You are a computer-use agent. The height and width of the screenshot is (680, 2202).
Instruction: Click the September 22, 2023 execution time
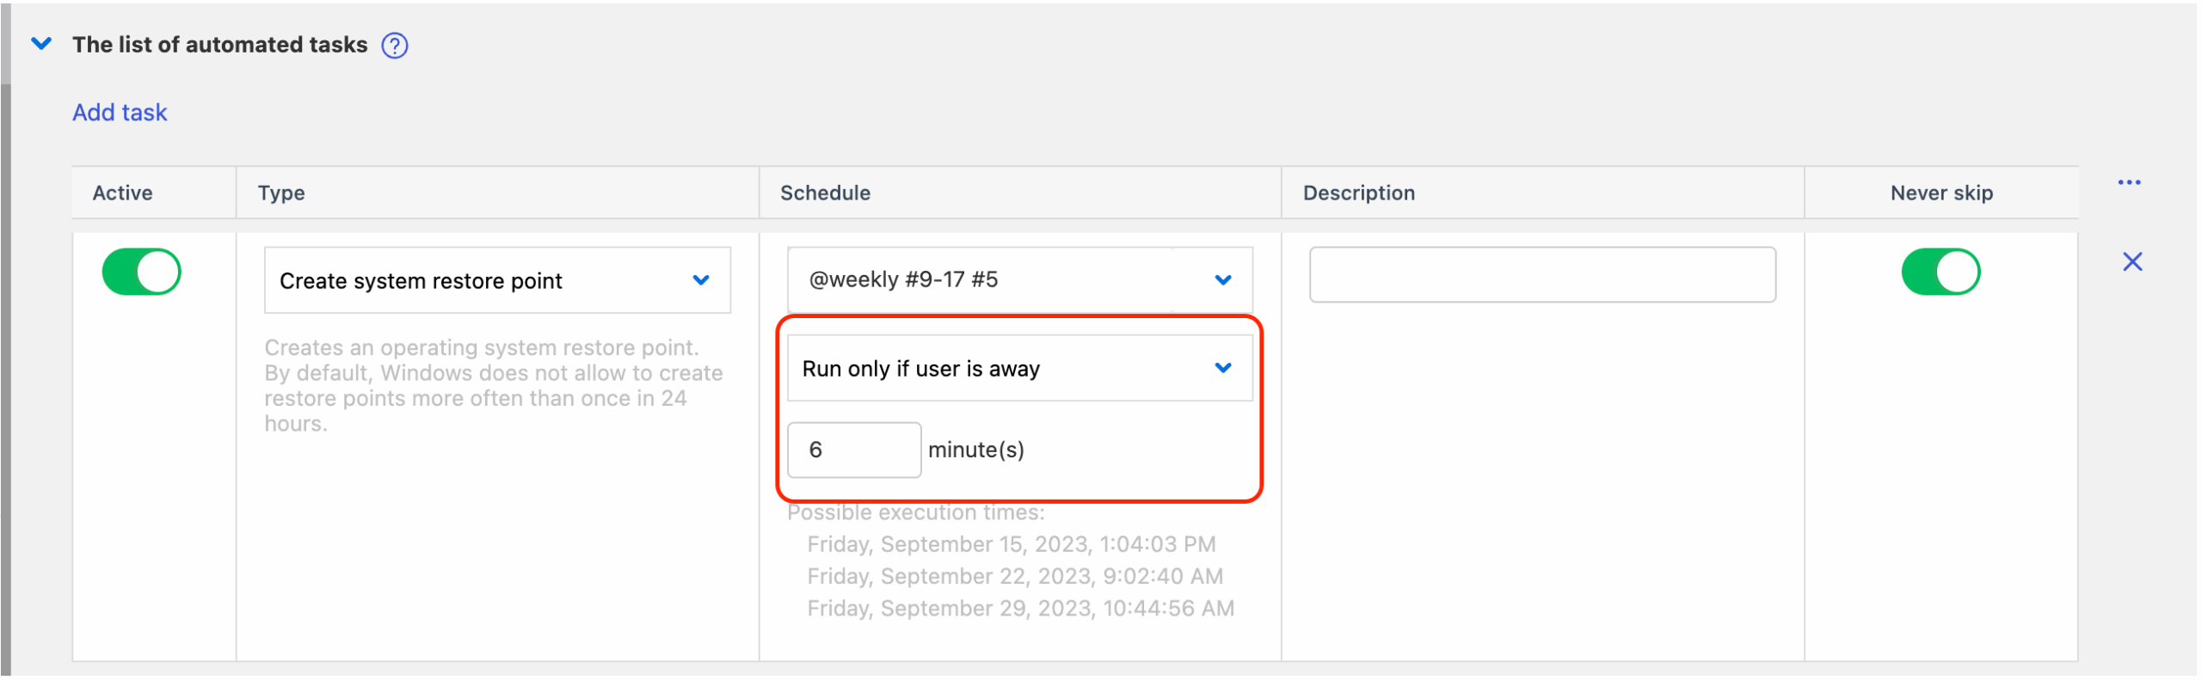click(x=1015, y=576)
